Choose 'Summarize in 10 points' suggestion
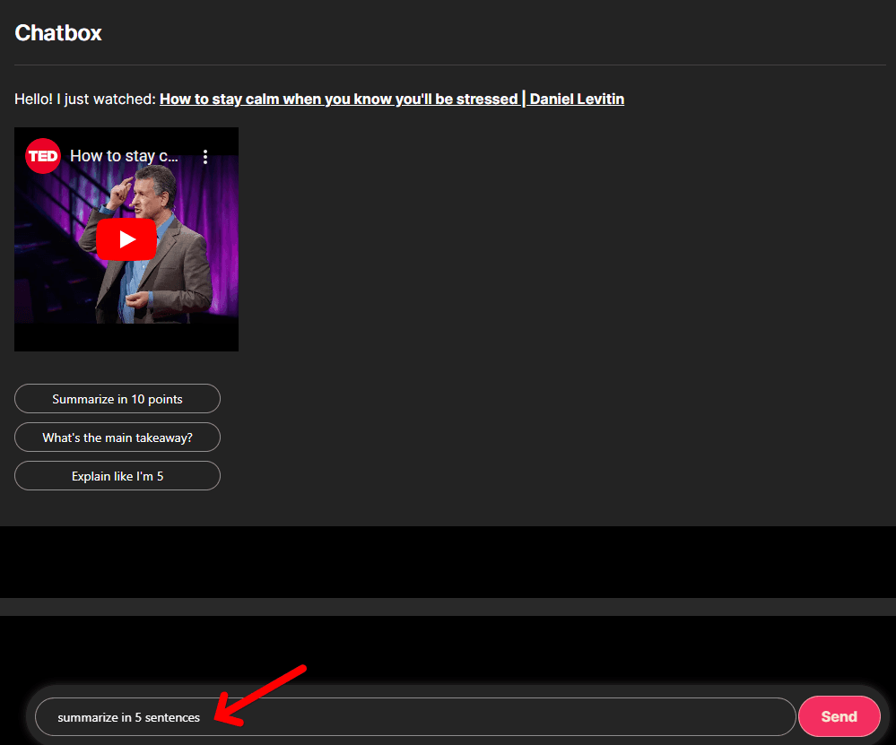This screenshot has height=745, width=896. [117, 399]
